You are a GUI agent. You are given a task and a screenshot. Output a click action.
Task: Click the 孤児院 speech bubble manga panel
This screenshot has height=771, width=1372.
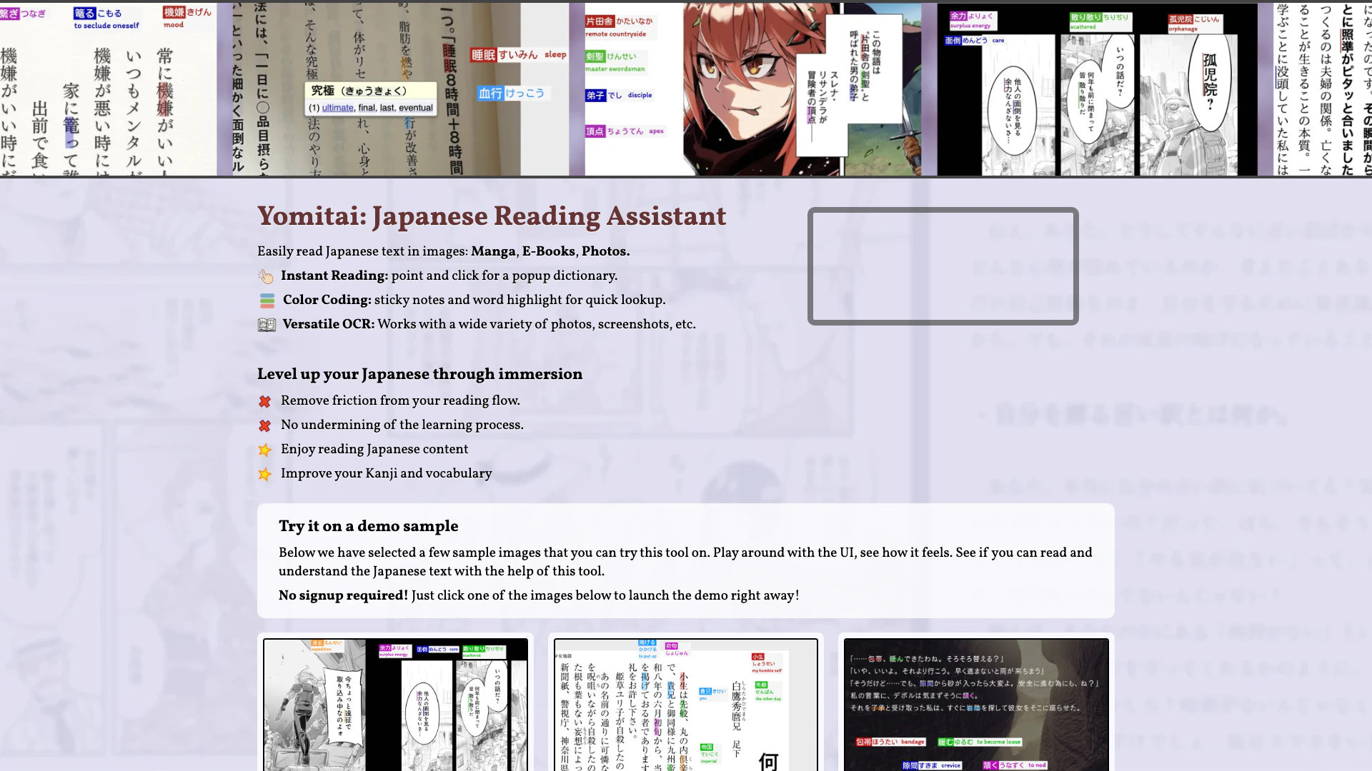(1210, 82)
